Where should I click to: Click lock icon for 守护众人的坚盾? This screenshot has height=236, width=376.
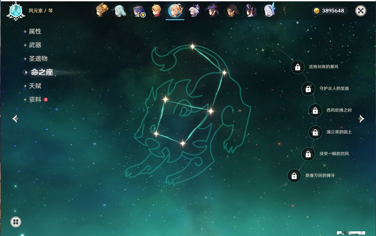click(308, 89)
